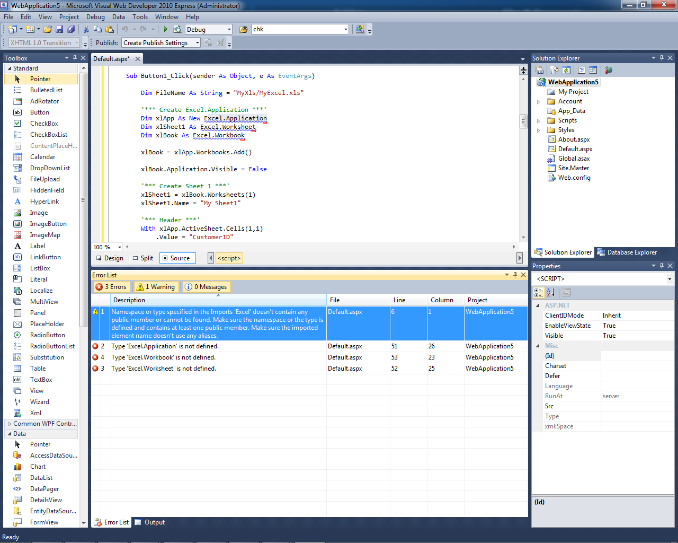Select the HyperLink control in Toolbox
Screen dimensions: 678x543
(x=44, y=202)
